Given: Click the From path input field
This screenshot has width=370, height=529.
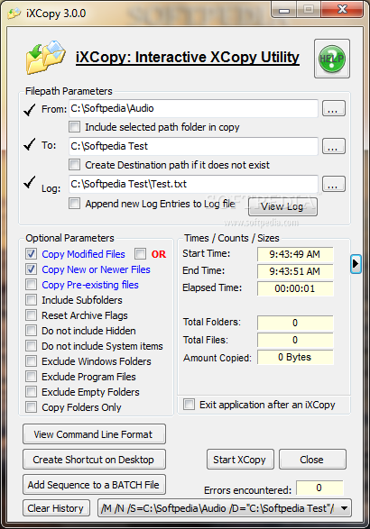Looking at the screenshot, I should coord(193,109).
